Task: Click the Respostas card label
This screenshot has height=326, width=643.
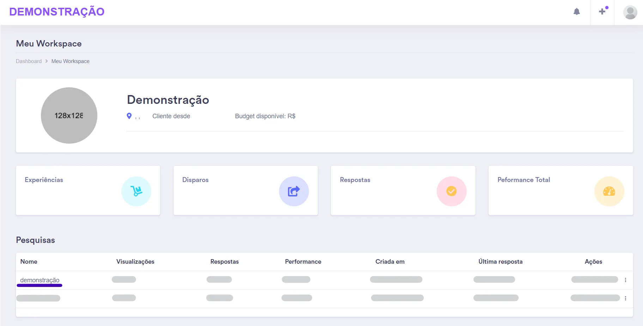Action: pos(355,180)
